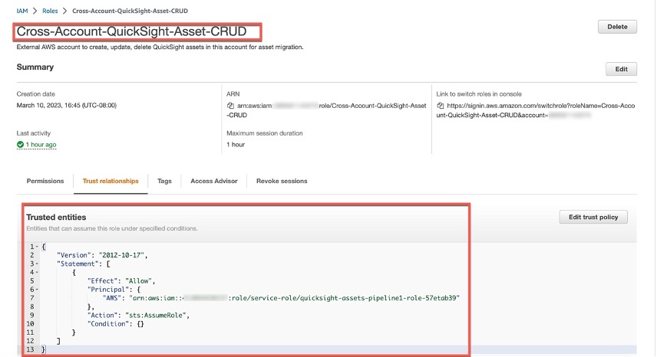Click the green last activity check icon
657x357 pixels.
tap(20, 145)
